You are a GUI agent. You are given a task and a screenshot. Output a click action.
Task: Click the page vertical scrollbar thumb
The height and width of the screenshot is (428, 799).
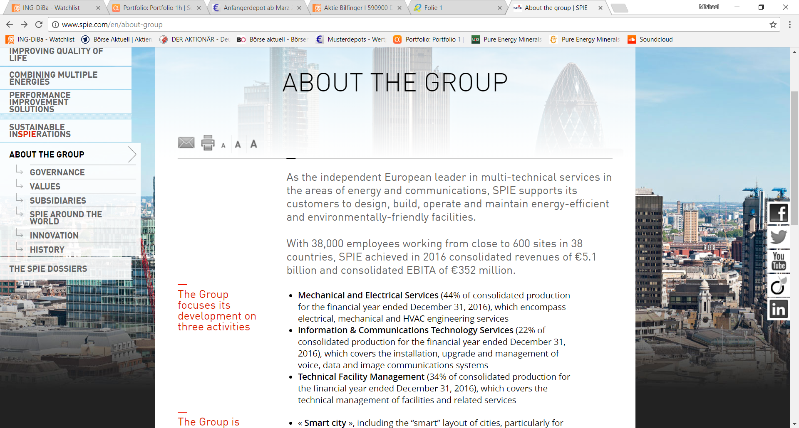pyautogui.click(x=794, y=158)
